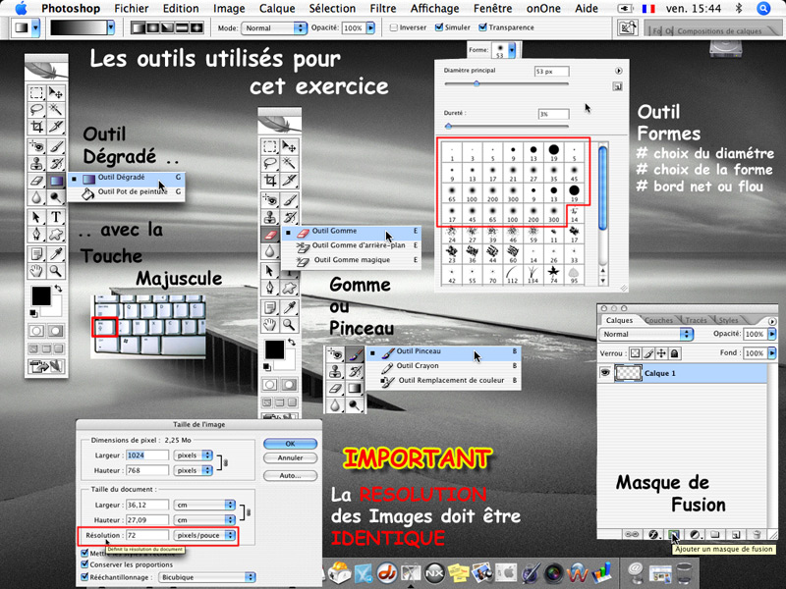This screenshot has width=786, height=589.
Task: Open the French flag input menu
Action: click(x=648, y=8)
